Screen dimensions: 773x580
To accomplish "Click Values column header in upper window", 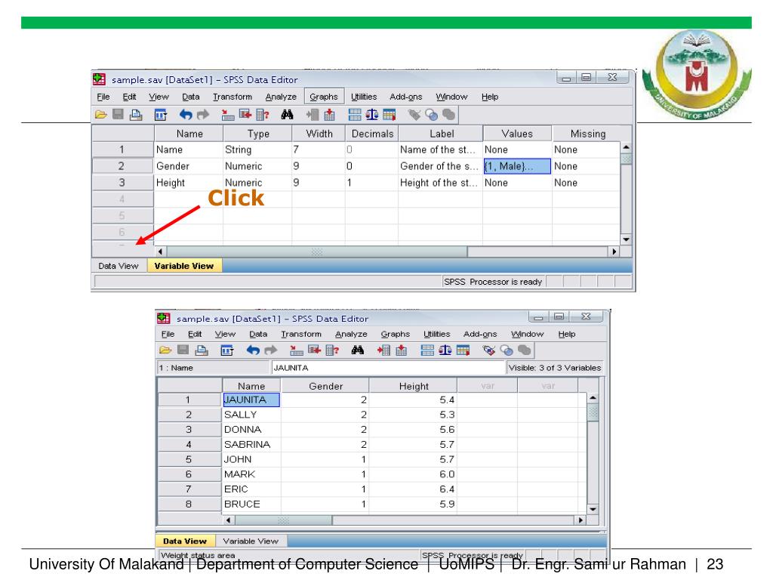I will tap(516, 134).
